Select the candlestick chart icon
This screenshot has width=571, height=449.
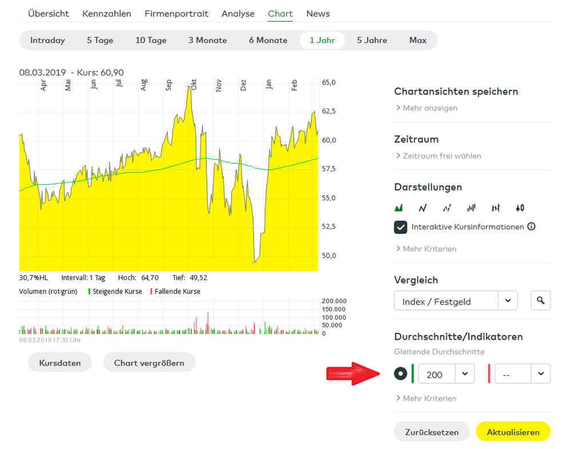[520, 208]
